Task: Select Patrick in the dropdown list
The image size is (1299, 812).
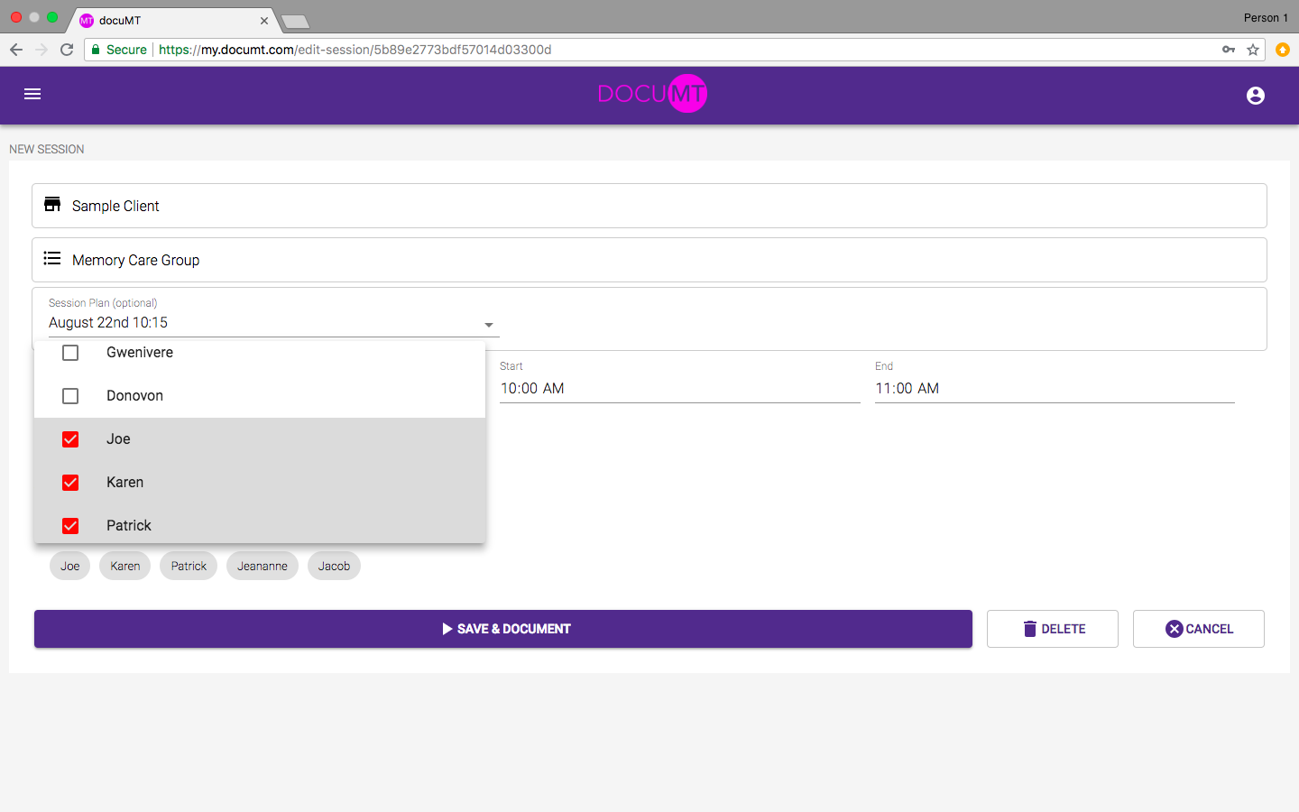Action: point(129,526)
